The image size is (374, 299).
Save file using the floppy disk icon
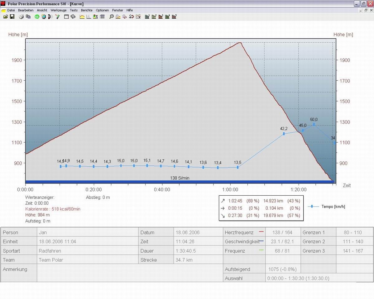[12, 17]
